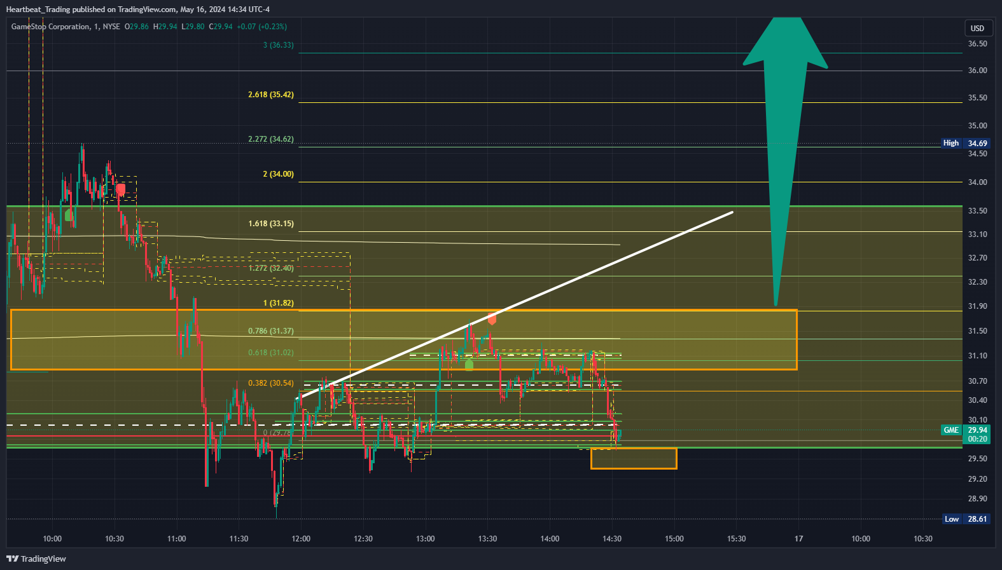Click the 17 date label on time axis
This screenshot has width=1002, height=570.
tap(798, 539)
